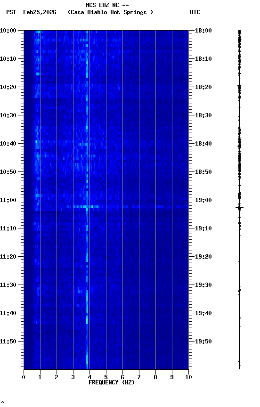Click the 10:10 PST time label
260x407 pixels.
pyautogui.click(x=8, y=59)
